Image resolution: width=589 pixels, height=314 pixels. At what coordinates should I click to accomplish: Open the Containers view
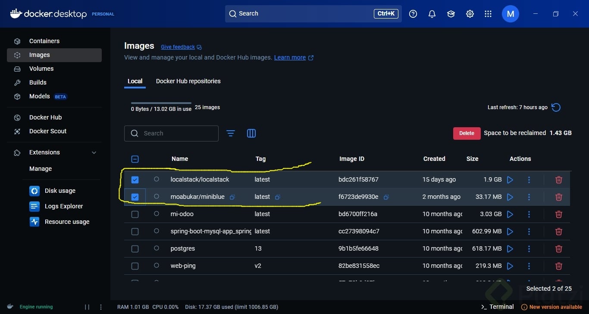coord(54,41)
